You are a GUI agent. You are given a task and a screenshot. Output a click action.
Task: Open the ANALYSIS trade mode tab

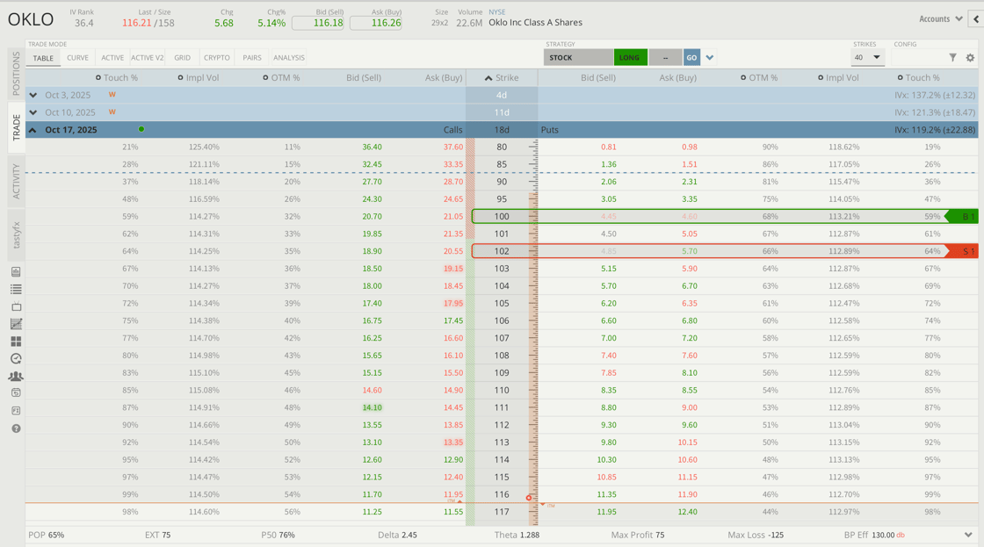(288, 58)
